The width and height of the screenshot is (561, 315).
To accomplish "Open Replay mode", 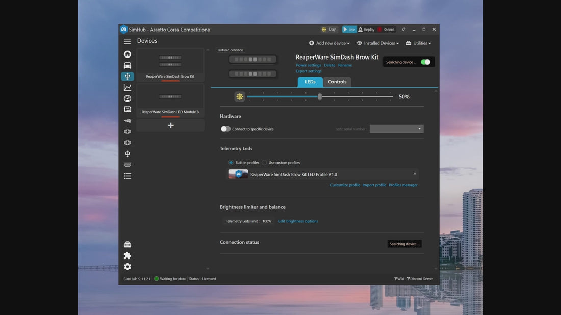I will [366, 30].
